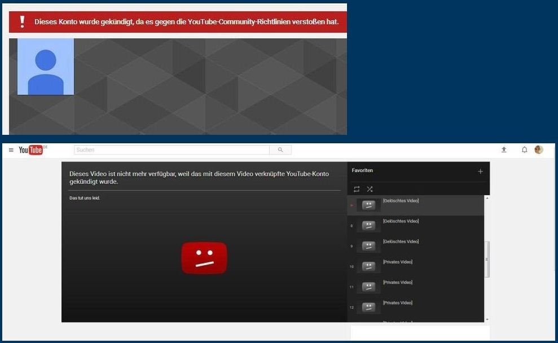558x343 pixels.
Task: Select the thumbnail of playlist item 11
Action: coord(368,287)
